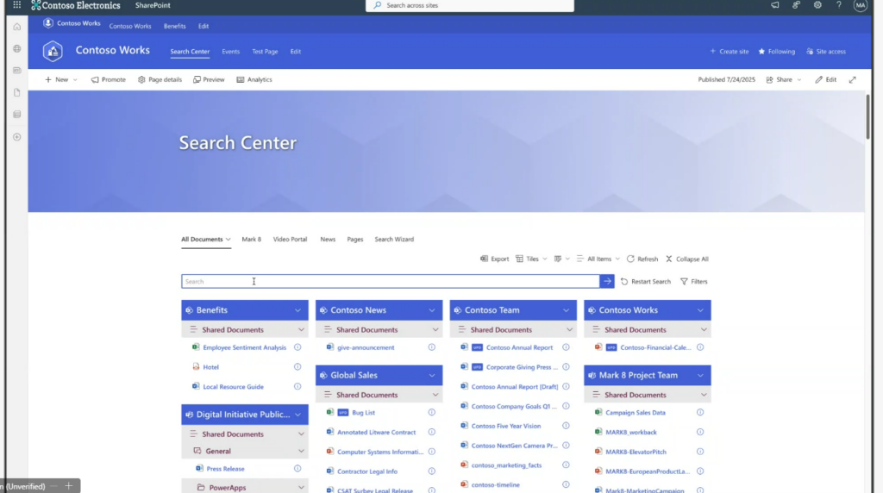Viewport: 883px width, 493px height.
Task: Show info for Employee Sentiment Analysis
Action: [x=297, y=347]
